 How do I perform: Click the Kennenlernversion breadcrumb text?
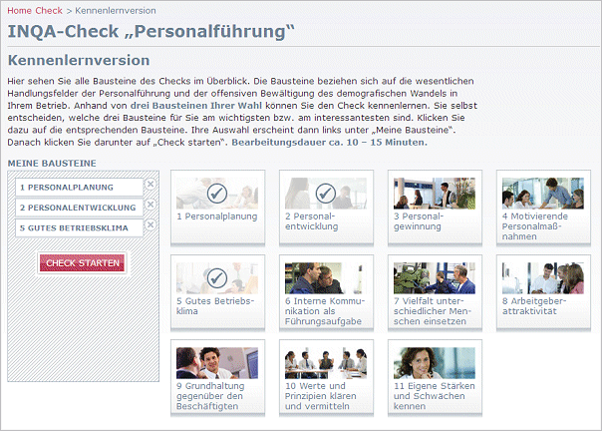[116, 11]
